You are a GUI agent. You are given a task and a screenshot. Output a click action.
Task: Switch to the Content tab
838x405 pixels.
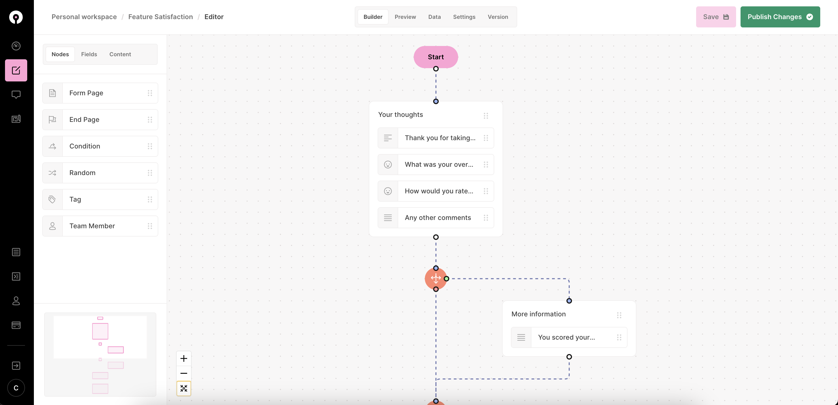tap(120, 54)
